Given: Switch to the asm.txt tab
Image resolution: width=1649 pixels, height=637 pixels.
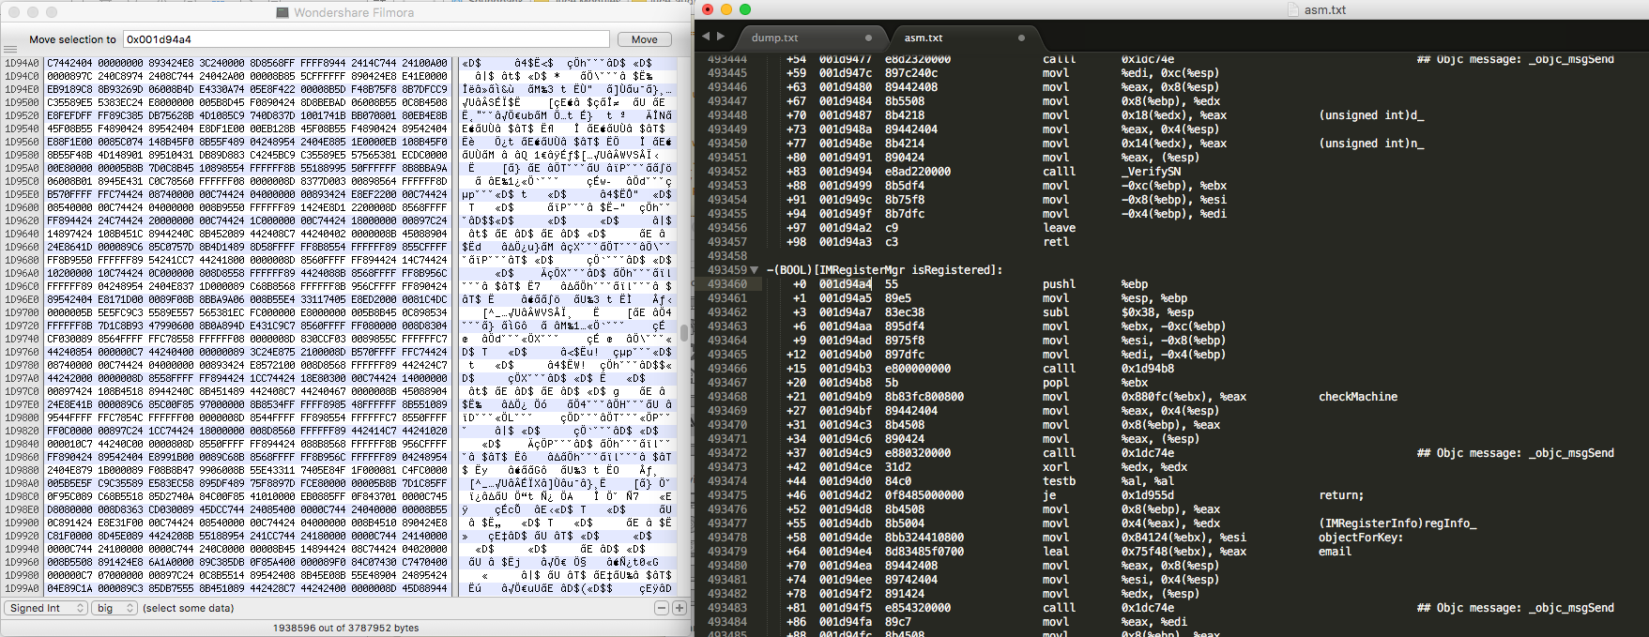Looking at the screenshot, I should coord(924,38).
